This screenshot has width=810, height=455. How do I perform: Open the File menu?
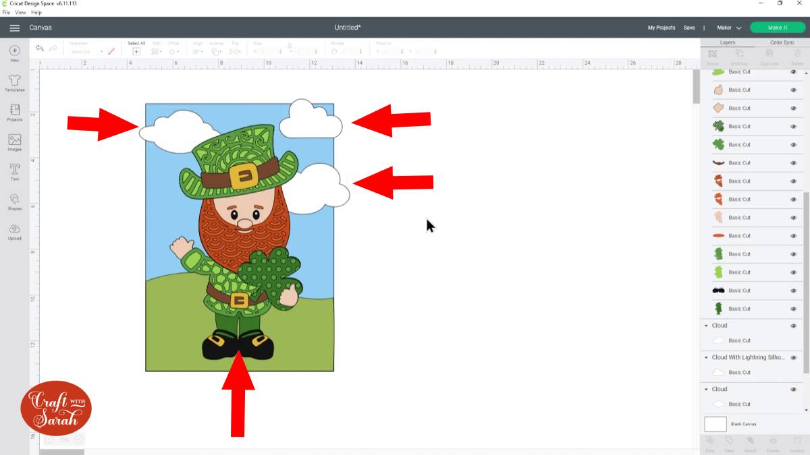click(6, 12)
